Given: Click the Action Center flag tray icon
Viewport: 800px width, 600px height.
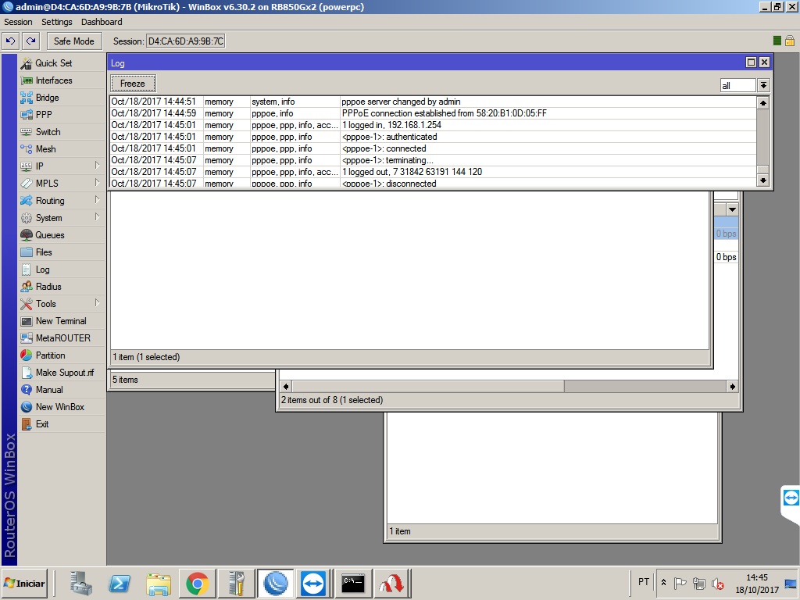Looking at the screenshot, I should [x=680, y=583].
